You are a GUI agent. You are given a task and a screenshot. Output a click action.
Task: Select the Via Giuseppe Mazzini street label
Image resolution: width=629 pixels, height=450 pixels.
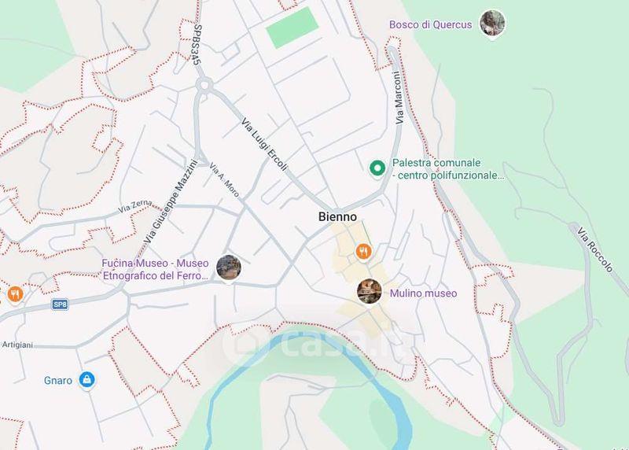tap(171, 201)
